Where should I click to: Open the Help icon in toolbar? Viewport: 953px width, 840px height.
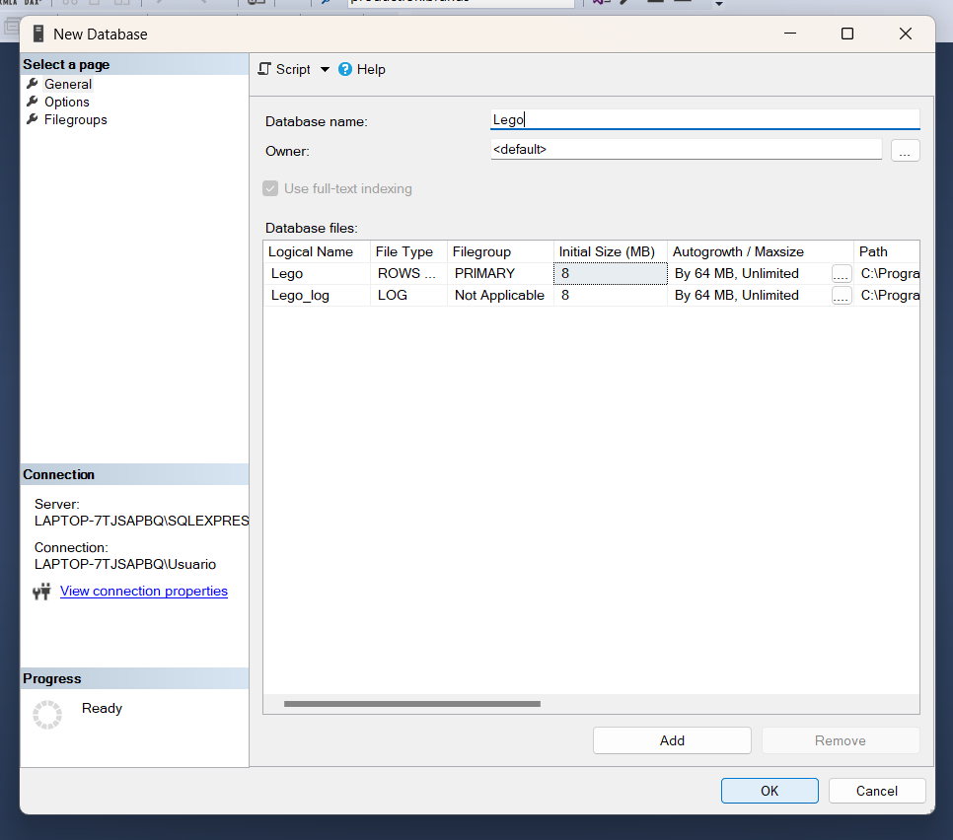[345, 69]
